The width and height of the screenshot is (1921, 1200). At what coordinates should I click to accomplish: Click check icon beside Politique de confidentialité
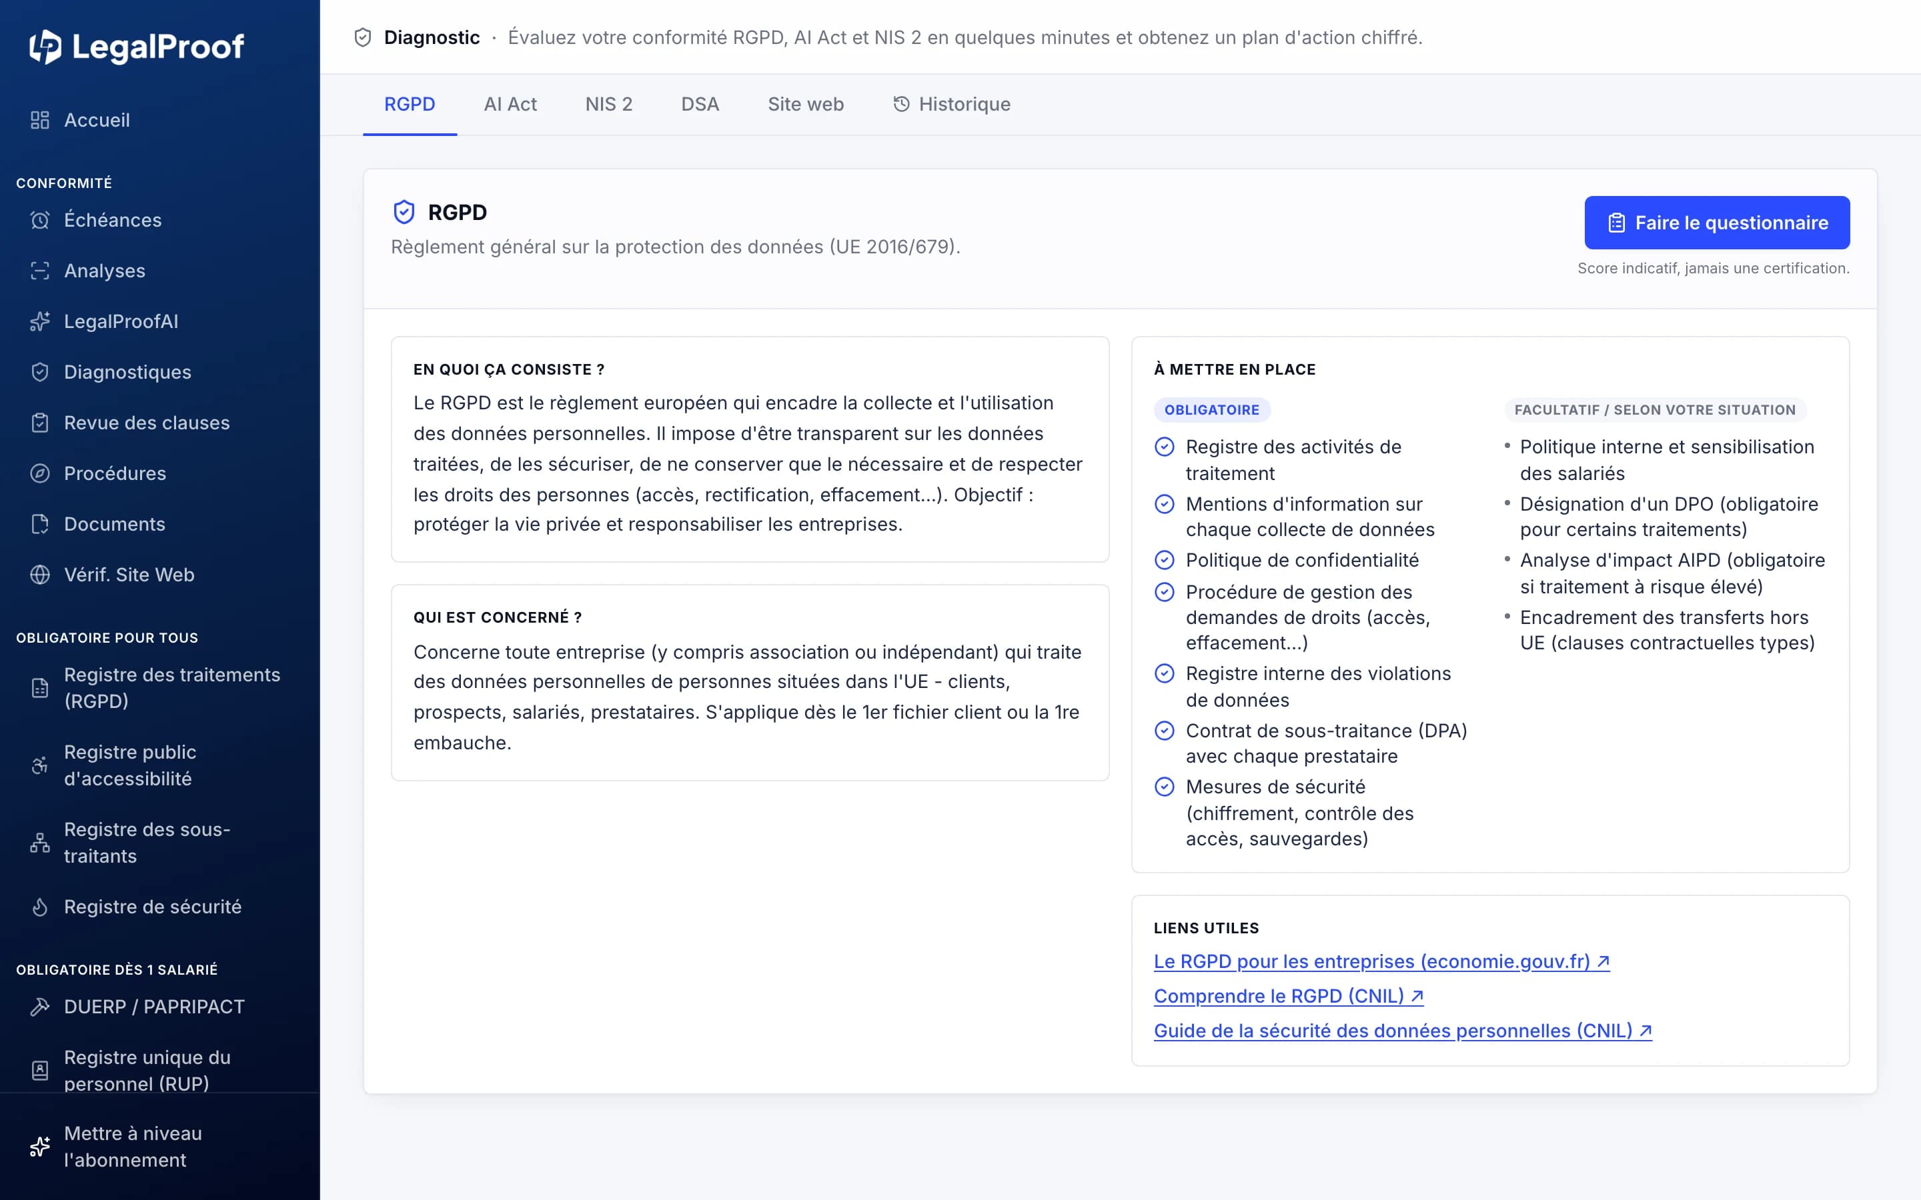coord(1165,560)
